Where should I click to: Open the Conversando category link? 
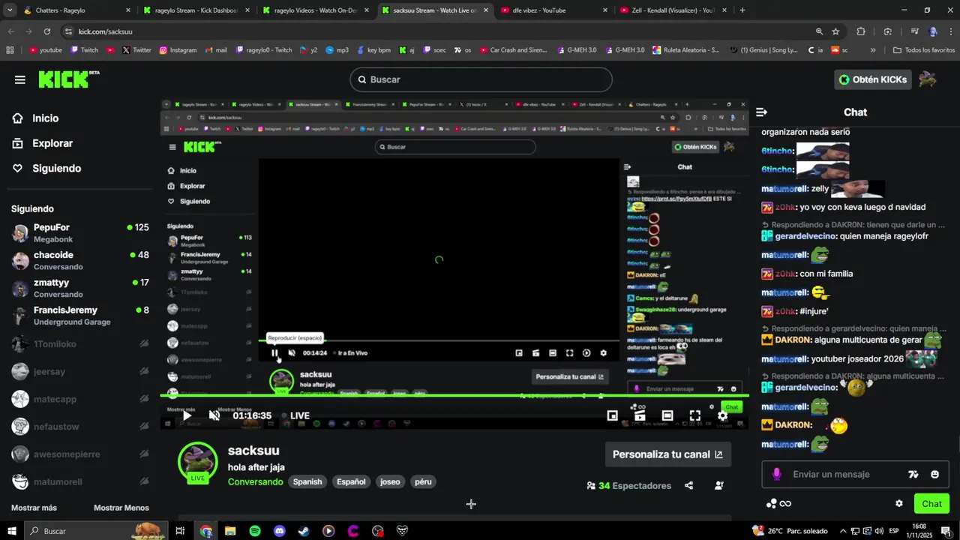[x=255, y=481]
